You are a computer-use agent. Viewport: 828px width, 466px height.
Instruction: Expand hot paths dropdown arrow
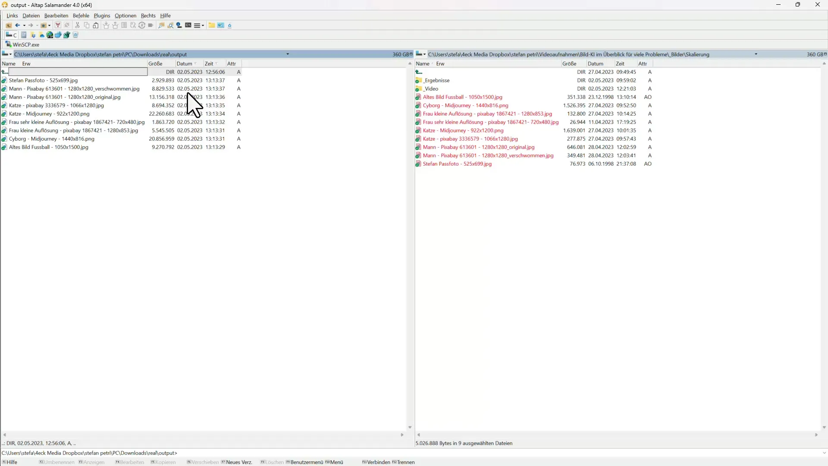(50, 25)
